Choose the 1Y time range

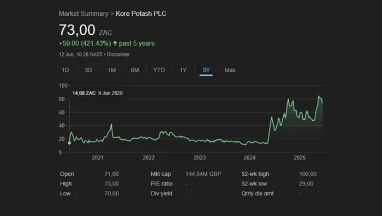[183, 70]
